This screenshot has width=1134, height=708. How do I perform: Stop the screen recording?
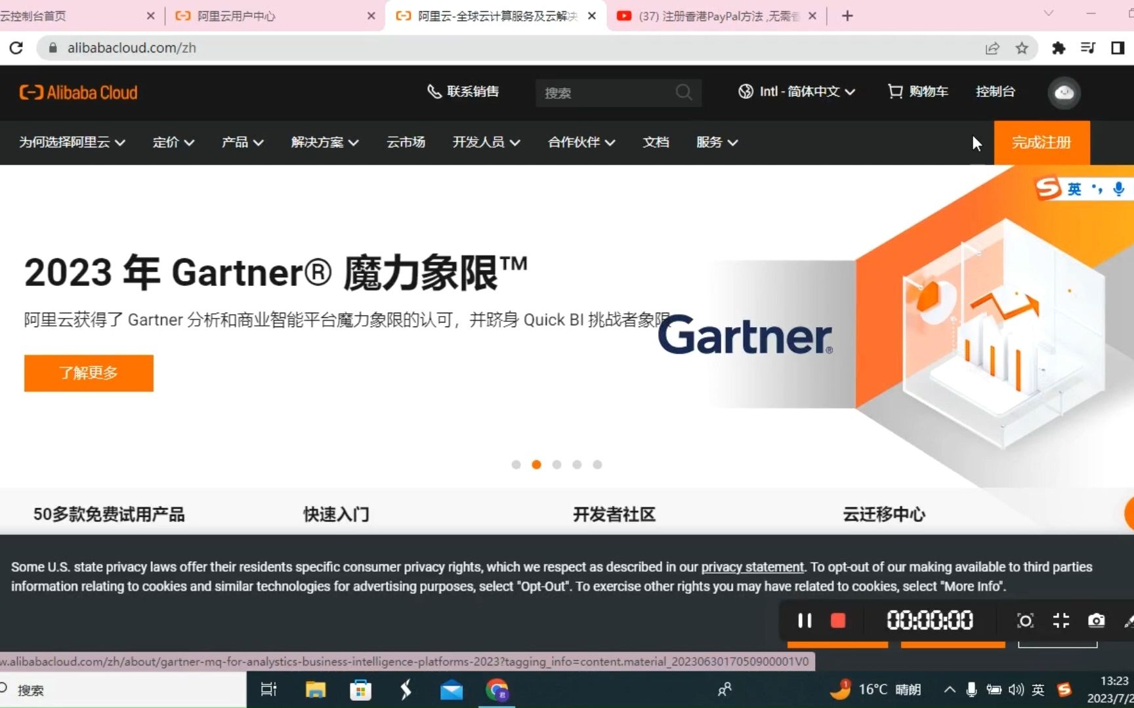click(838, 620)
